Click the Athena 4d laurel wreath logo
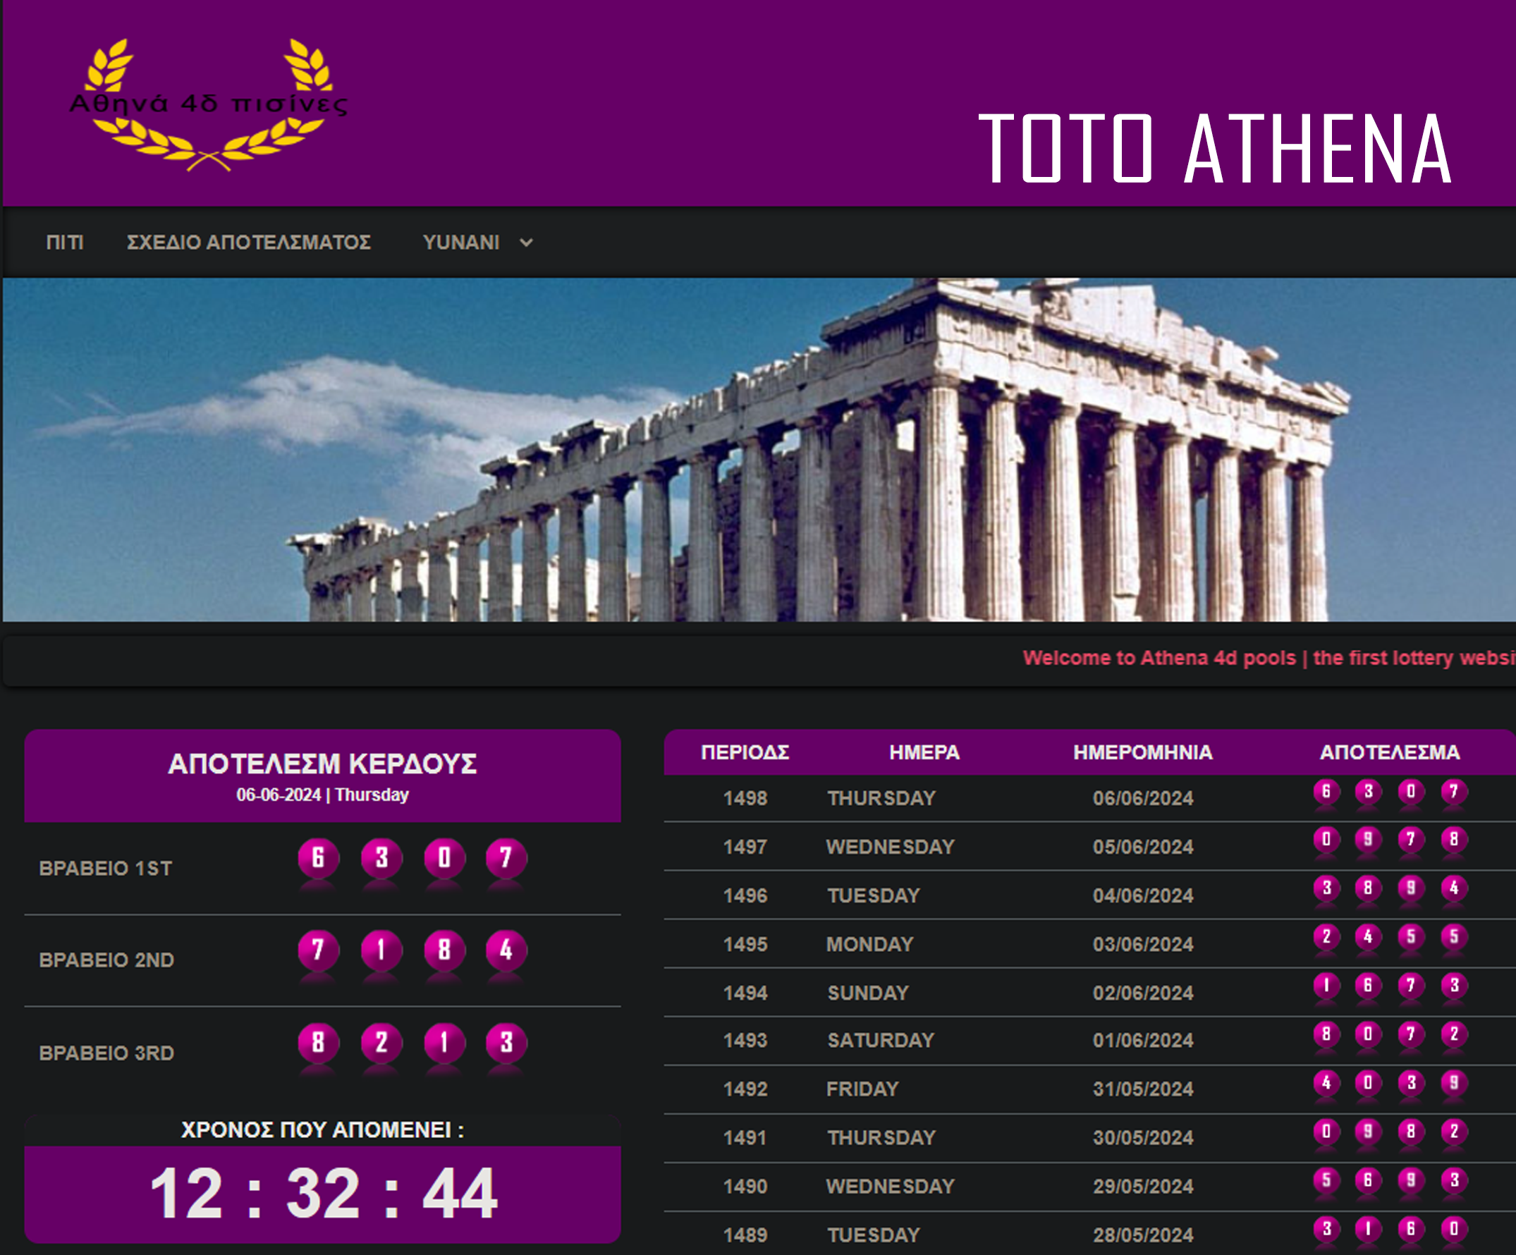This screenshot has height=1255, width=1516. click(208, 104)
